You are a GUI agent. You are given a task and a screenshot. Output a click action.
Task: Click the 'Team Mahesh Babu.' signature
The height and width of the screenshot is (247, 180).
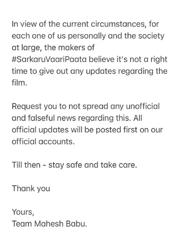[x=49, y=224]
